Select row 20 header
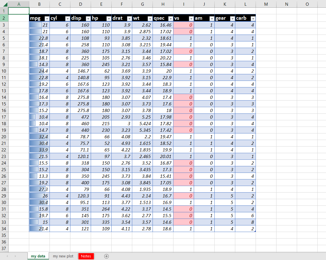This screenshot has width=326, height=260. pyautogui.click(x=4, y=137)
